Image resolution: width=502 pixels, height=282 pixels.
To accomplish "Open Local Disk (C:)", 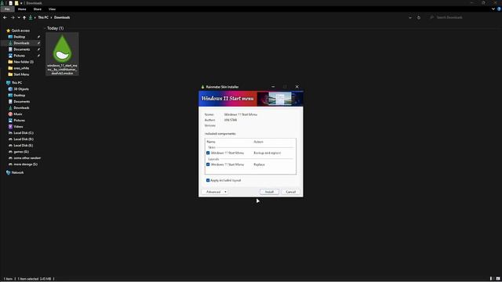I will coord(24,132).
